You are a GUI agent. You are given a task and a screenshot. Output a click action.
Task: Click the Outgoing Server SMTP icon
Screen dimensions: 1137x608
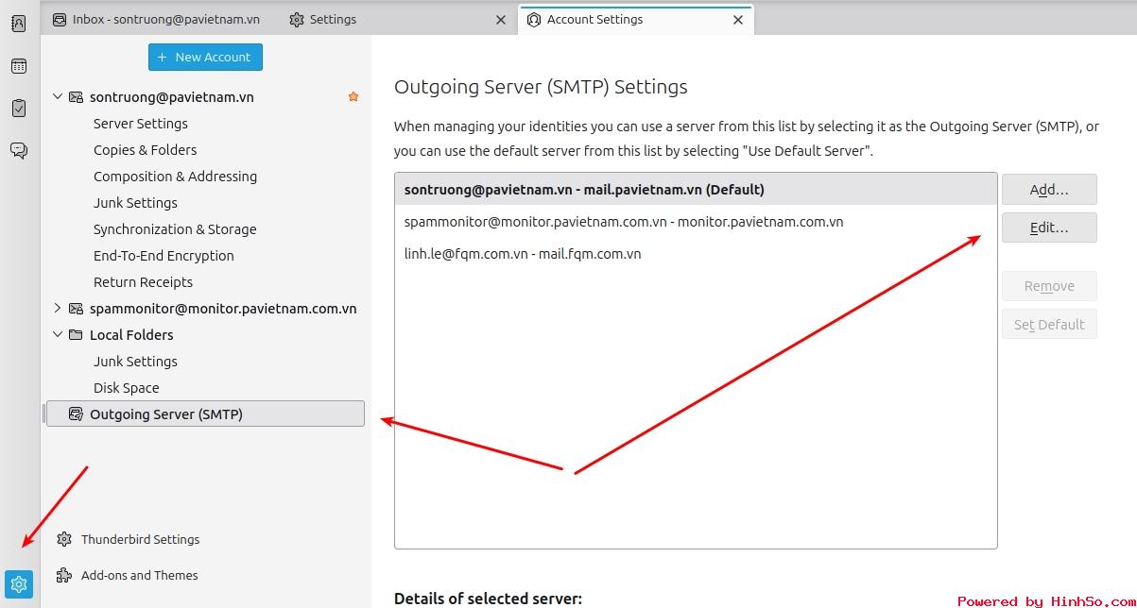pyautogui.click(x=76, y=414)
